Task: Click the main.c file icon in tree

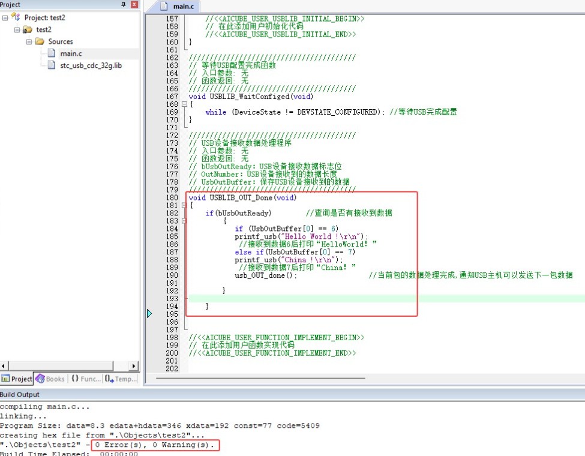Action: [51, 53]
